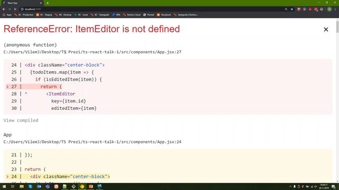Bookmark this page with the star icon
Viewport: 339px width, 190px height.
tap(292, 9)
